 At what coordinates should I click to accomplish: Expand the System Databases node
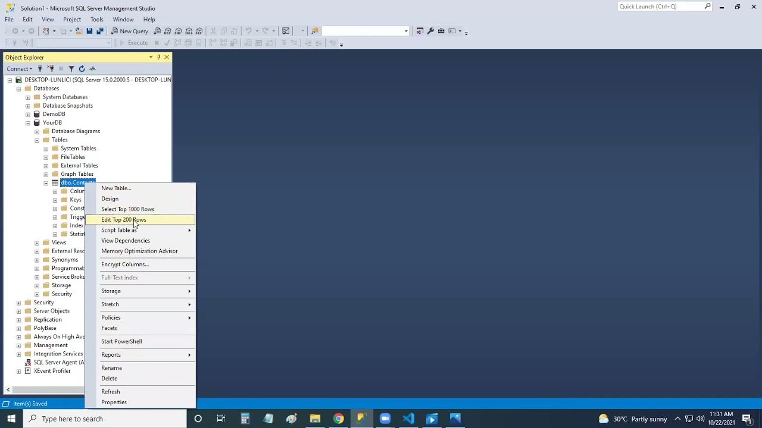pyautogui.click(x=28, y=97)
